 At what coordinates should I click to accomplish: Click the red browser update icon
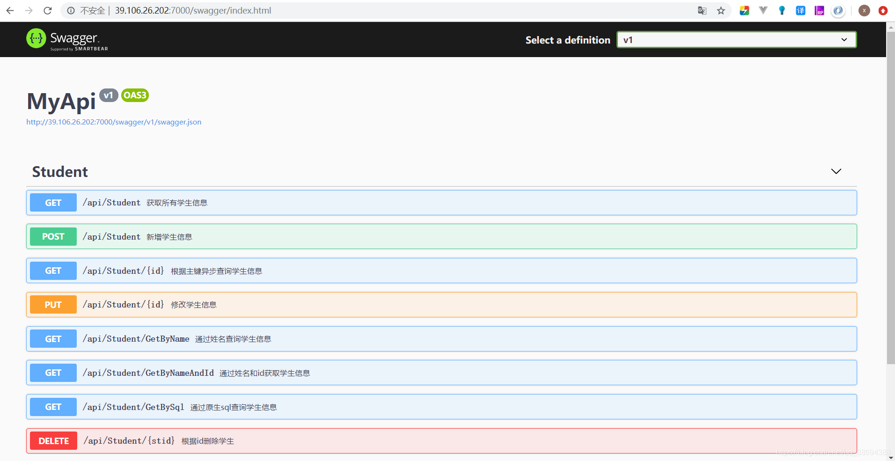[x=883, y=10]
